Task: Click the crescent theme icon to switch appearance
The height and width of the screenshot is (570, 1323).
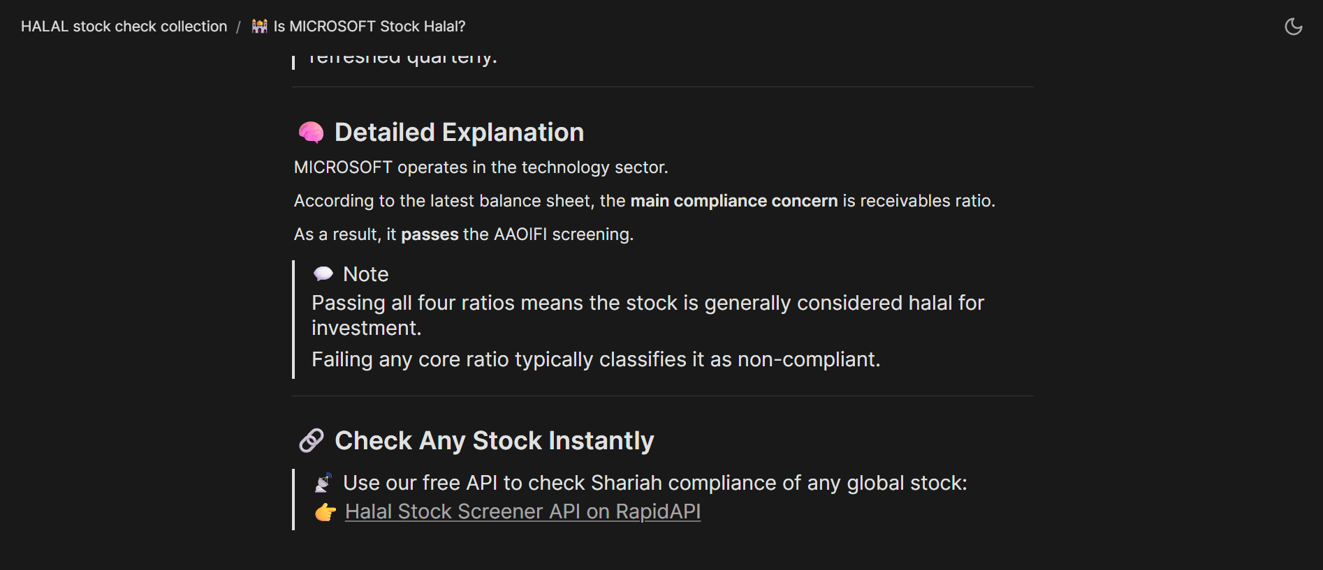Action: (x=1294, y=26)
